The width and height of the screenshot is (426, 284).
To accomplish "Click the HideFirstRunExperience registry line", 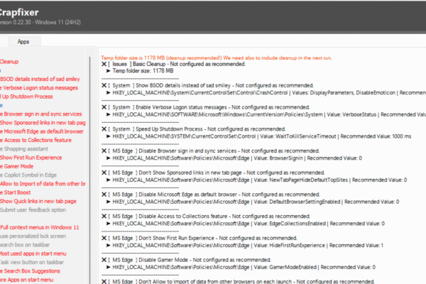I will pyautogui.click(x=245, y=245).
